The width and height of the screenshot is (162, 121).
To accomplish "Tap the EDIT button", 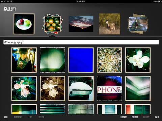I will [x=30, y=117].
